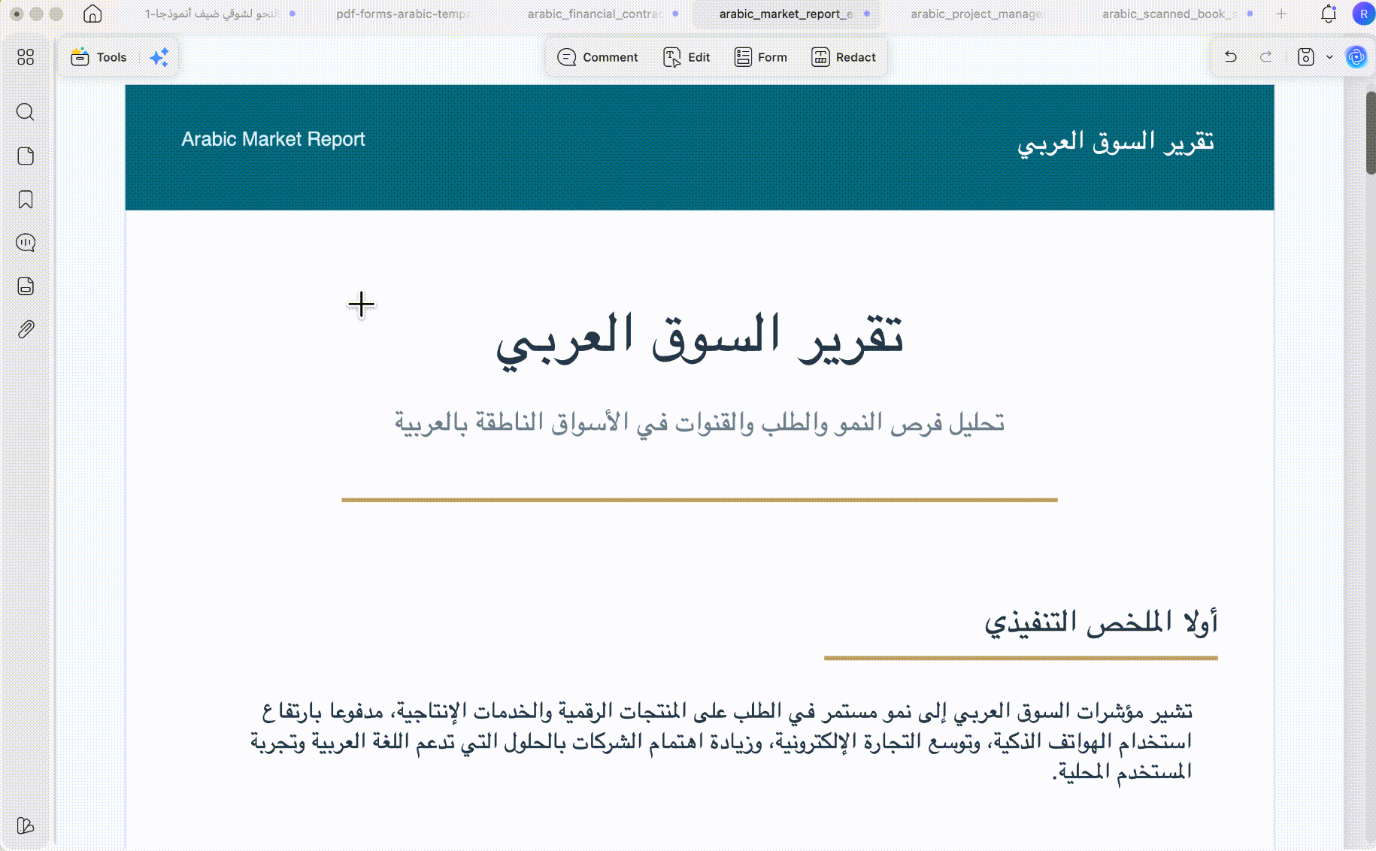Viewport: 1376px width, 851px height.
Task: Open the blue AI assistant circle icon
Action: click(x=1356, y=57)
